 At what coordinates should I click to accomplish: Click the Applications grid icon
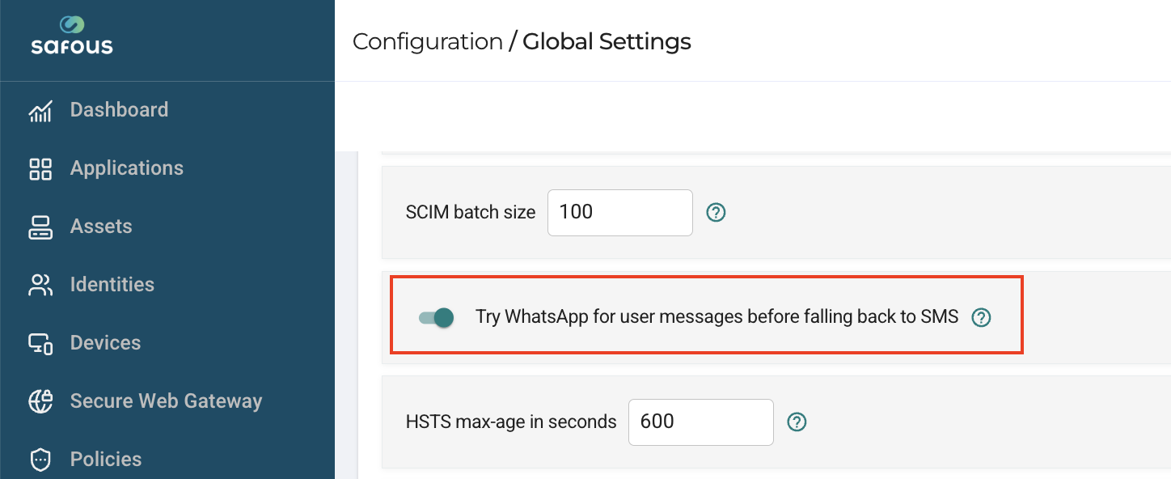coord(40,168)
